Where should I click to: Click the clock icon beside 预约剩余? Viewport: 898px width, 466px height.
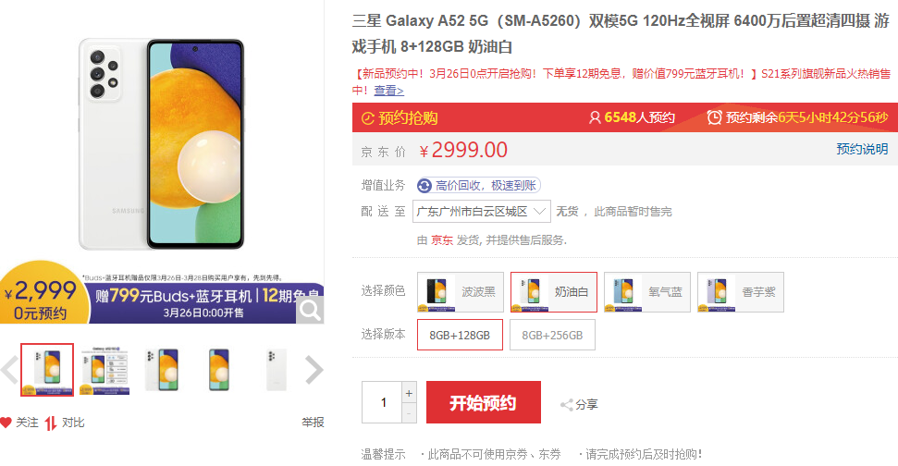click(714, 117)
